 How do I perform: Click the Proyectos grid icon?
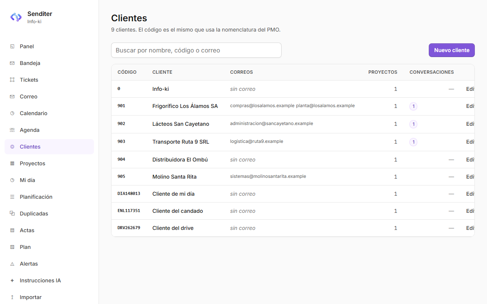[x=12, y=163]
